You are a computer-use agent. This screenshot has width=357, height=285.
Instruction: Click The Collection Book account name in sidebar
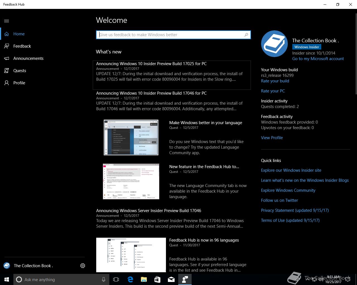tap(33, 266)
